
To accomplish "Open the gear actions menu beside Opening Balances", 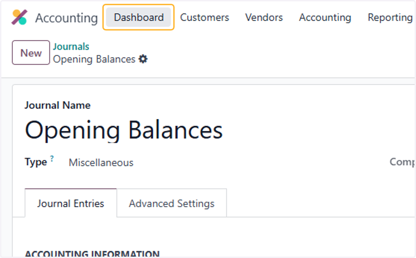I will pyautogui.click(x=143, y=59).
